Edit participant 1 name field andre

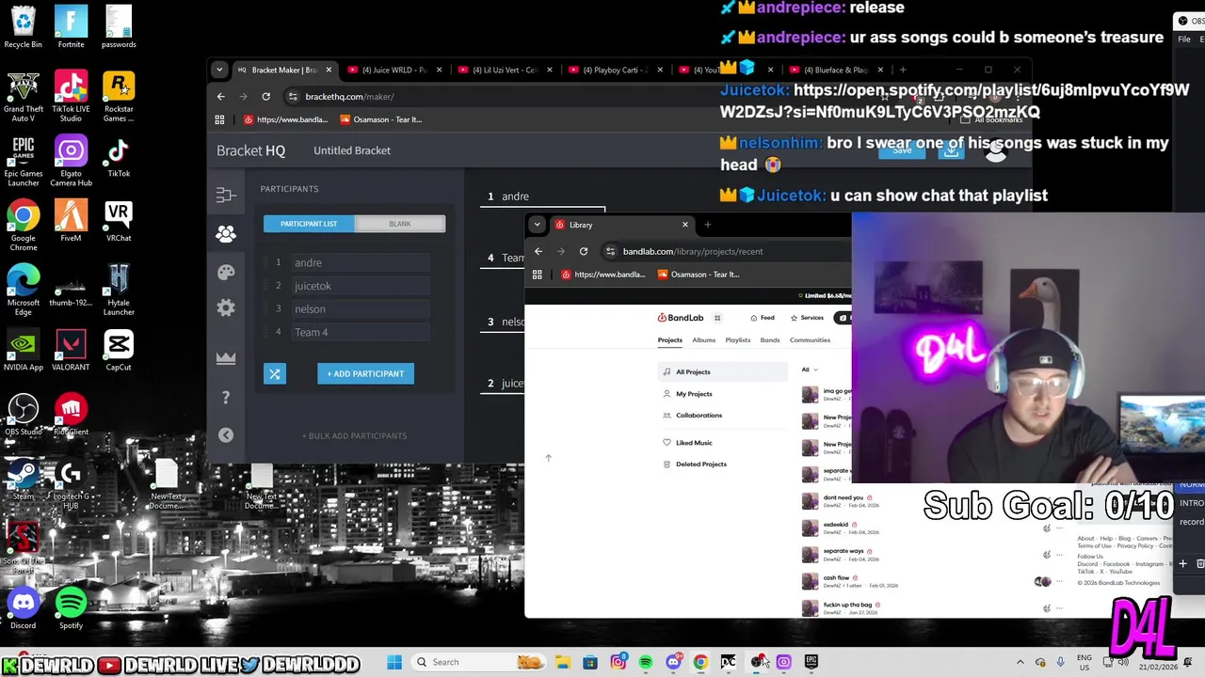361,262
